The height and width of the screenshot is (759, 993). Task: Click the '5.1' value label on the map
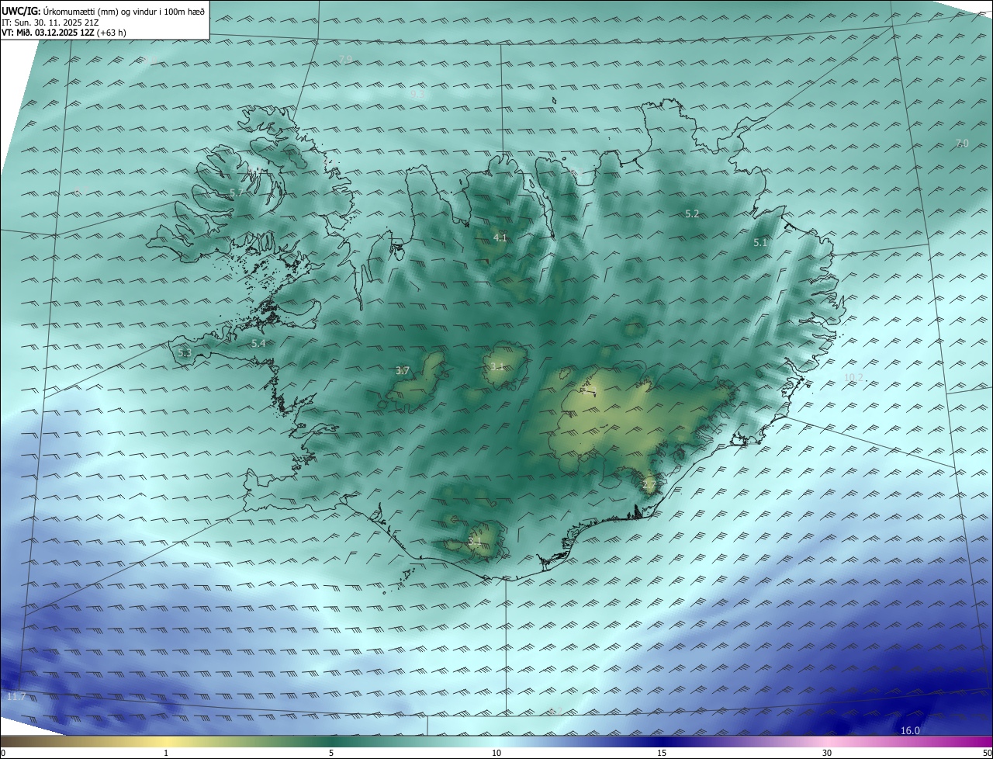tap(760, 242)
